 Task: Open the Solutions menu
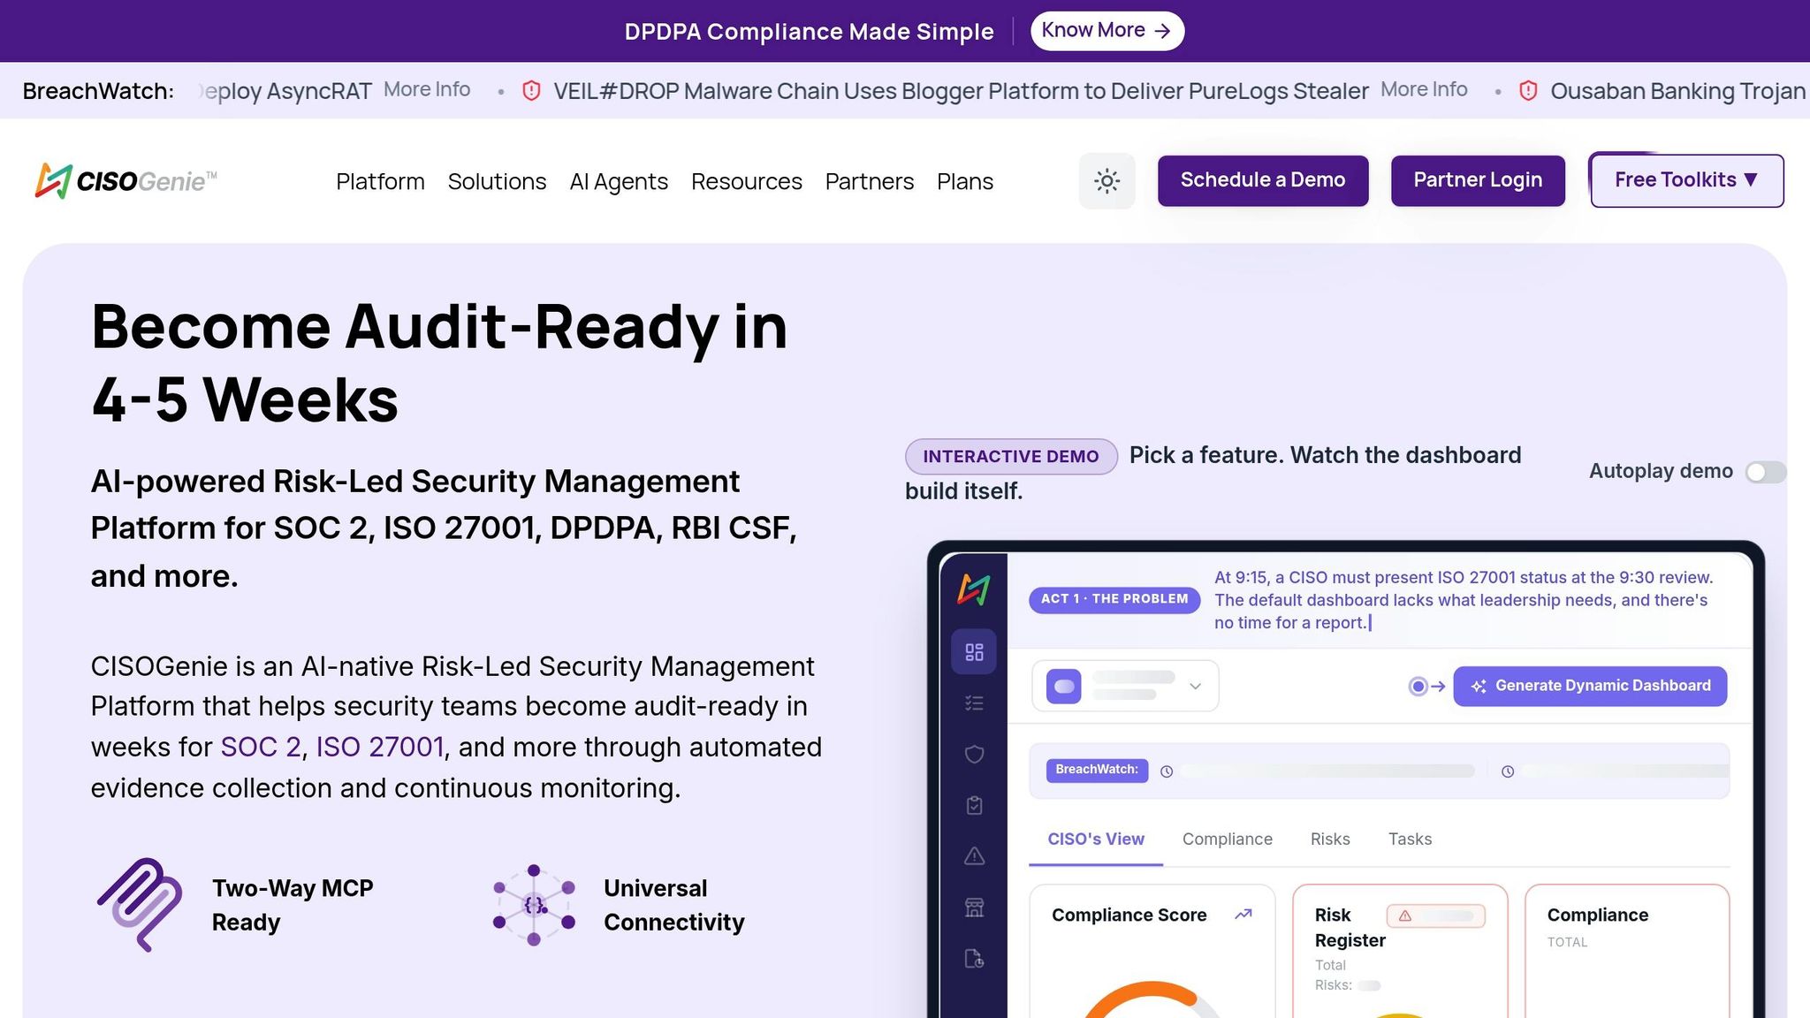pos(497,181)
